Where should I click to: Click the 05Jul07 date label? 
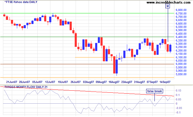[37, 82]
